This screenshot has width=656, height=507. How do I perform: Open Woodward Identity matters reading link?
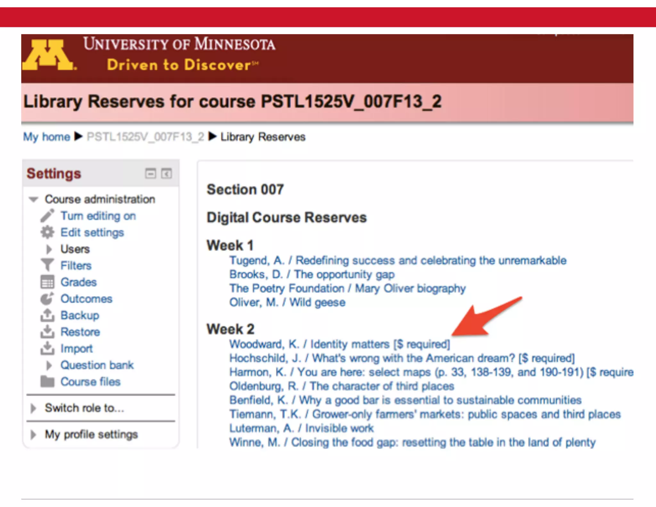[339, 344]
